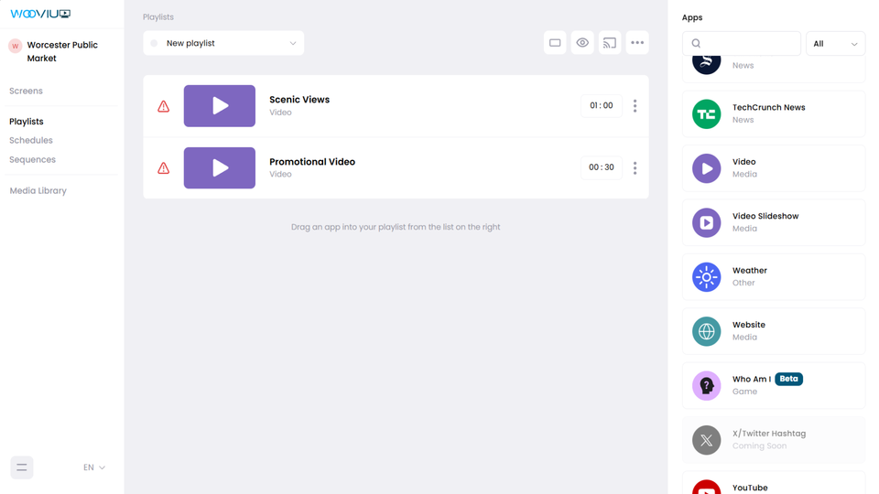
Task: Click the screen orientation rectangle icon
Action: coord(555,43)
